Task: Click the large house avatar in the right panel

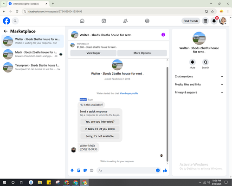Action: [x=199, y=38]
